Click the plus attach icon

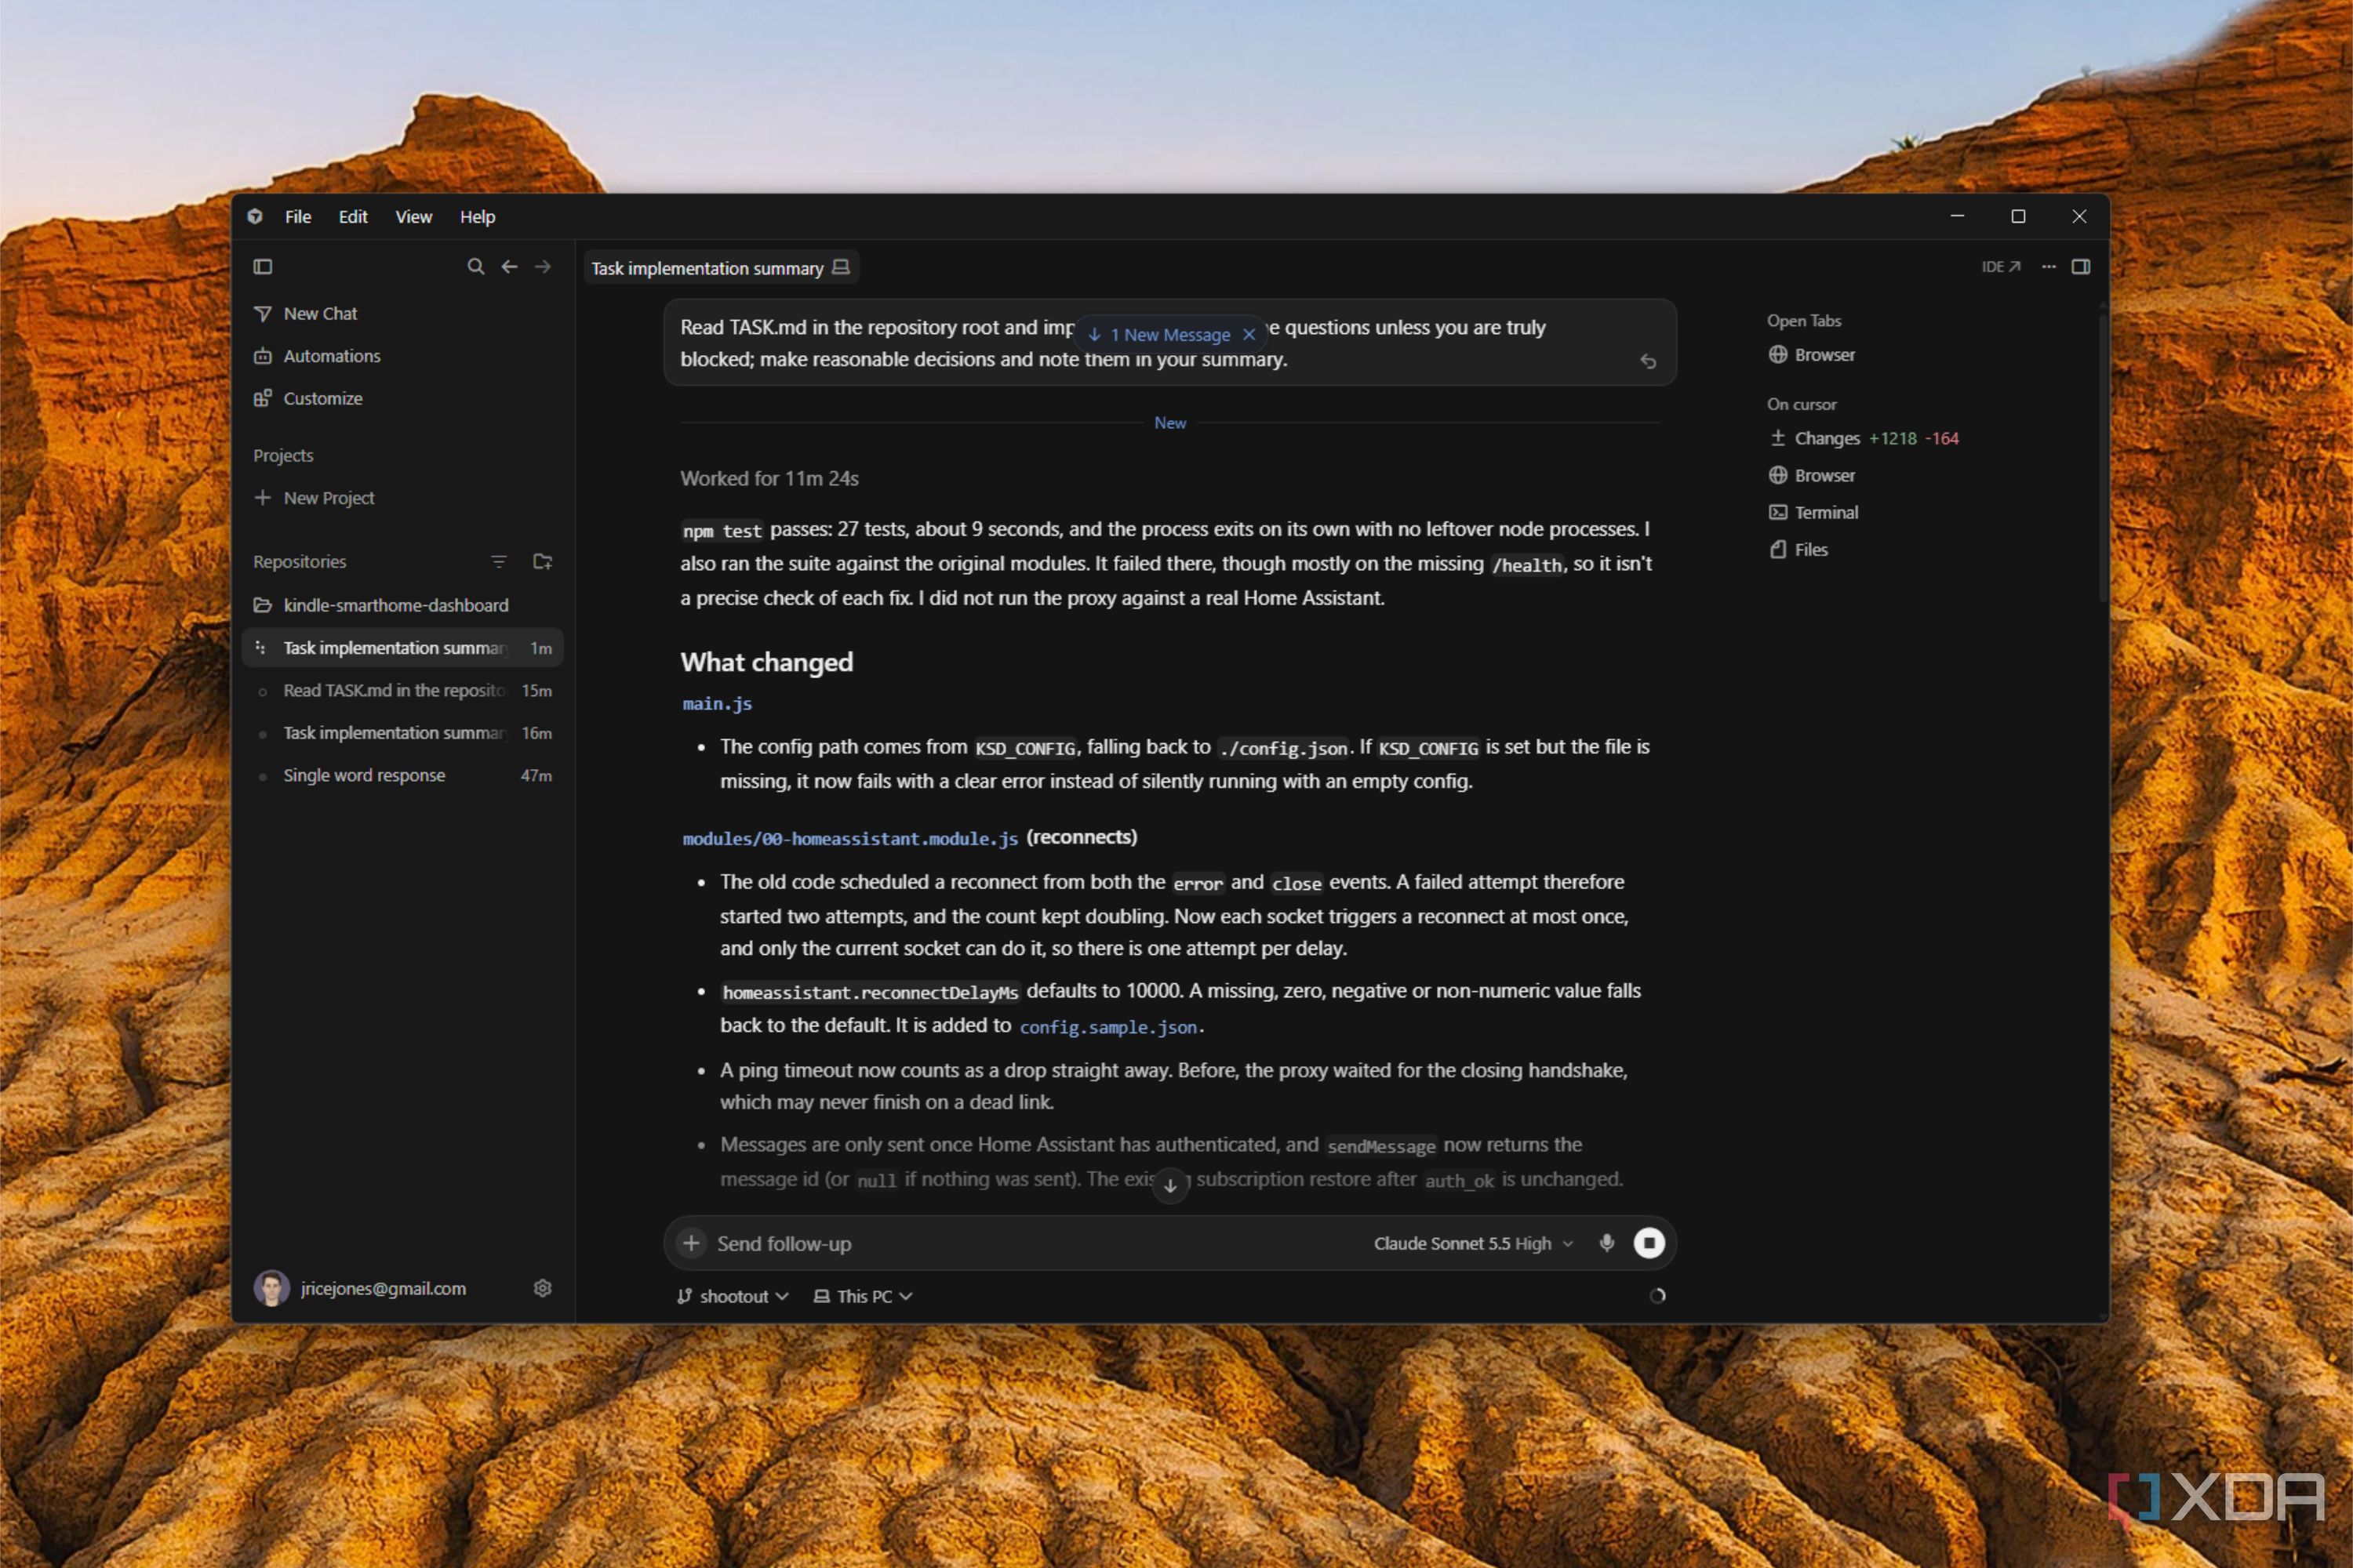pyautogui.click(x=691, y=1243)
